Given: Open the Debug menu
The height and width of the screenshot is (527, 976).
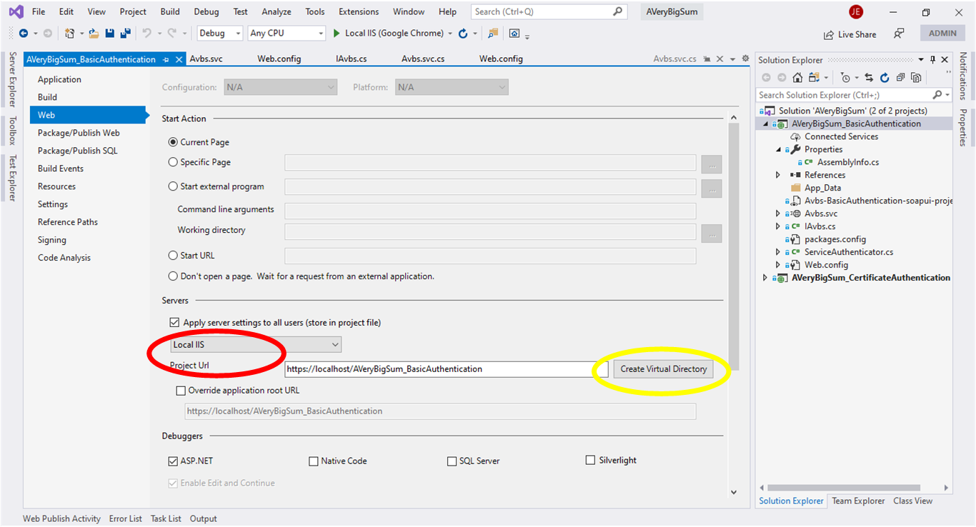Looking at the screenshot, I should pyautogui.click(x=206, y=11).
